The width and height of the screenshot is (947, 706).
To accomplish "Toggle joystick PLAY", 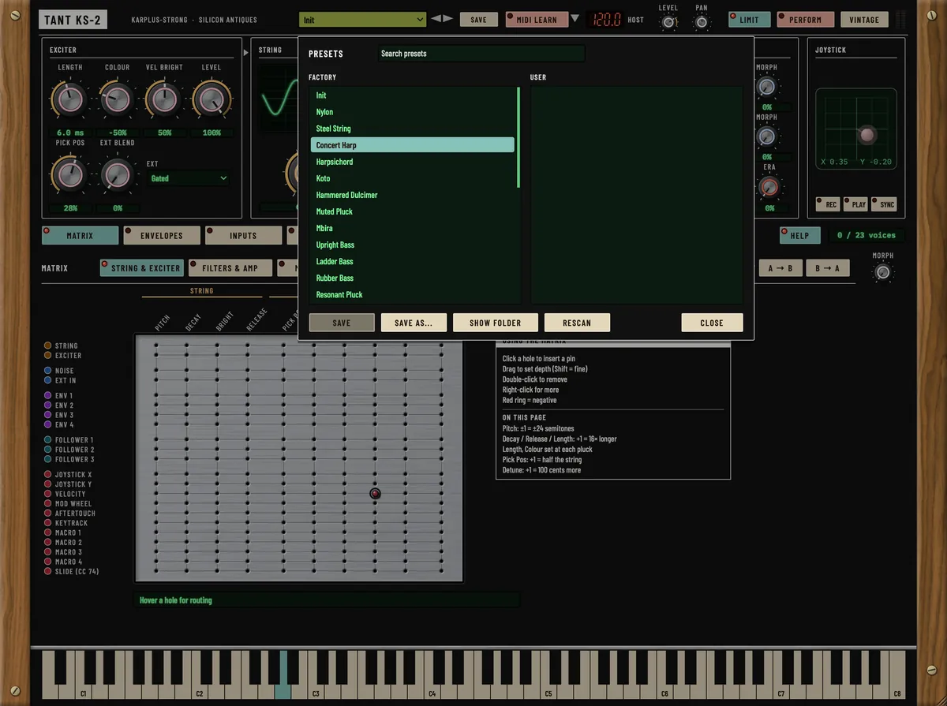I will pos(855,204).
